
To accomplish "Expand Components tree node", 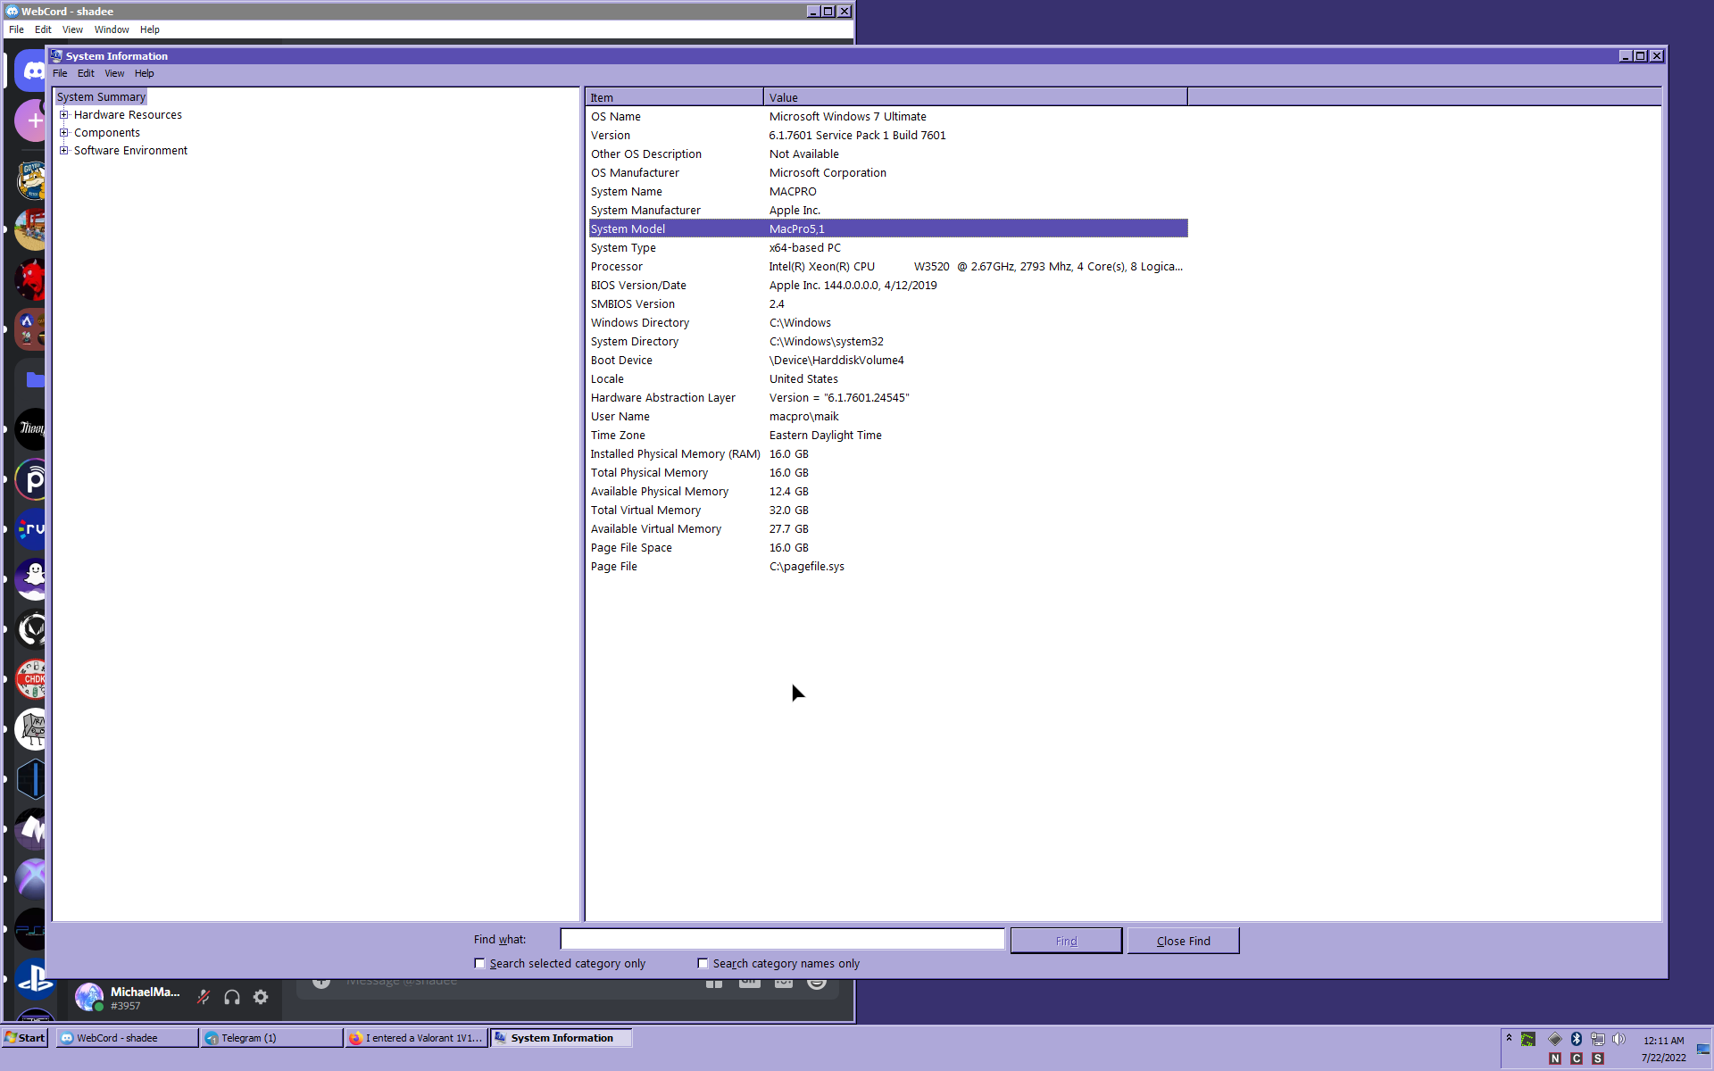I will (x=64, y=132).
